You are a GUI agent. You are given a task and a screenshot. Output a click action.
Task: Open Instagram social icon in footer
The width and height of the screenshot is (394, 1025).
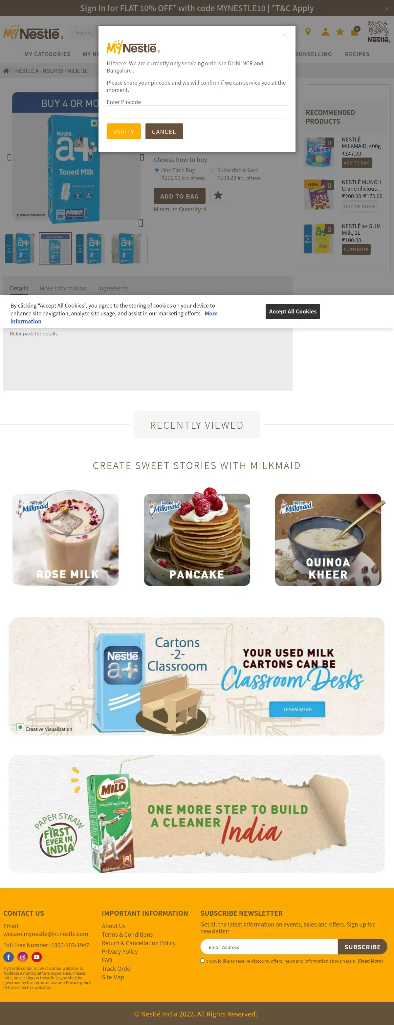[x=23, y=957]
